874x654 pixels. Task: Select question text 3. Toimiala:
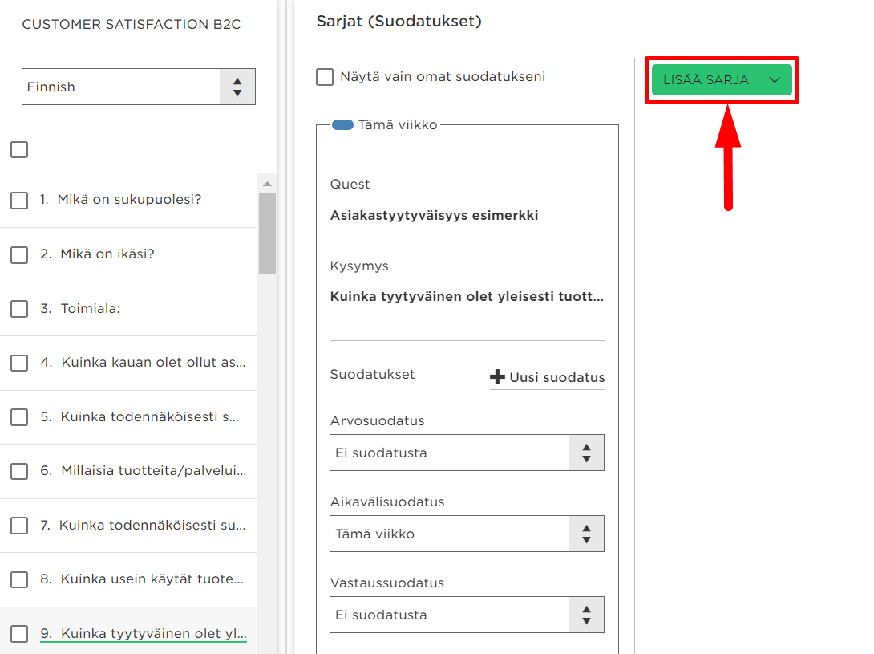79,308
